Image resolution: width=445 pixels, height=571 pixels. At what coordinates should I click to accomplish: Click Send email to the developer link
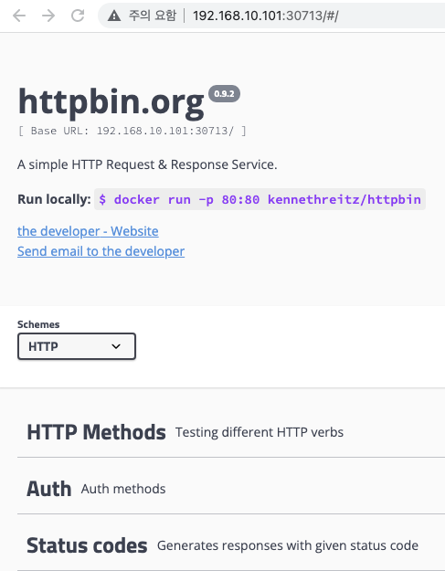tap(101, 251)
